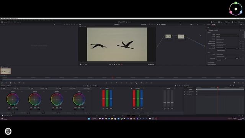Open the Workspace menu
The image size is (245, 138).
click(48, 20)
